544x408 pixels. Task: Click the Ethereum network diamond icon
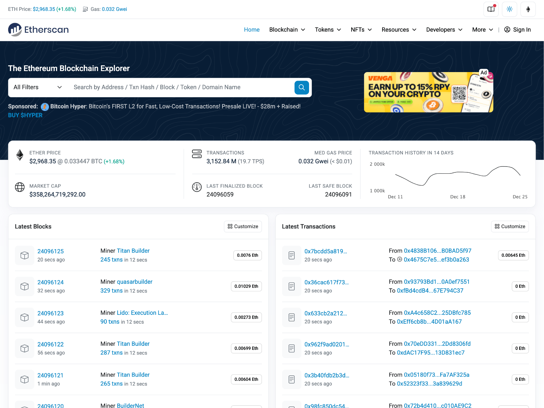click(x=528, y=9)
